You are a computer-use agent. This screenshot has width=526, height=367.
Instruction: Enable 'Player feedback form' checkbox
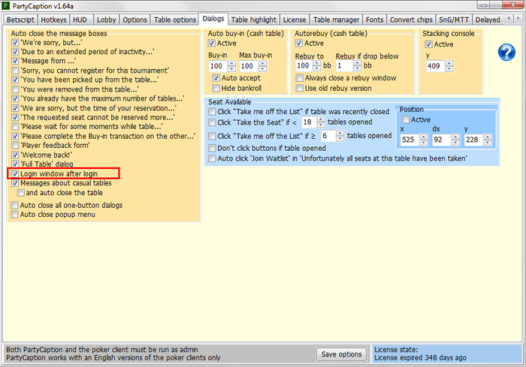tap(15, 145)
